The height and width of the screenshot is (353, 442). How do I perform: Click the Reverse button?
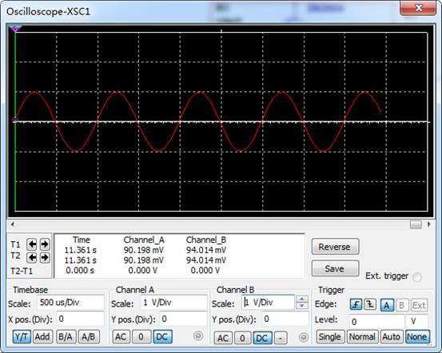335,247
